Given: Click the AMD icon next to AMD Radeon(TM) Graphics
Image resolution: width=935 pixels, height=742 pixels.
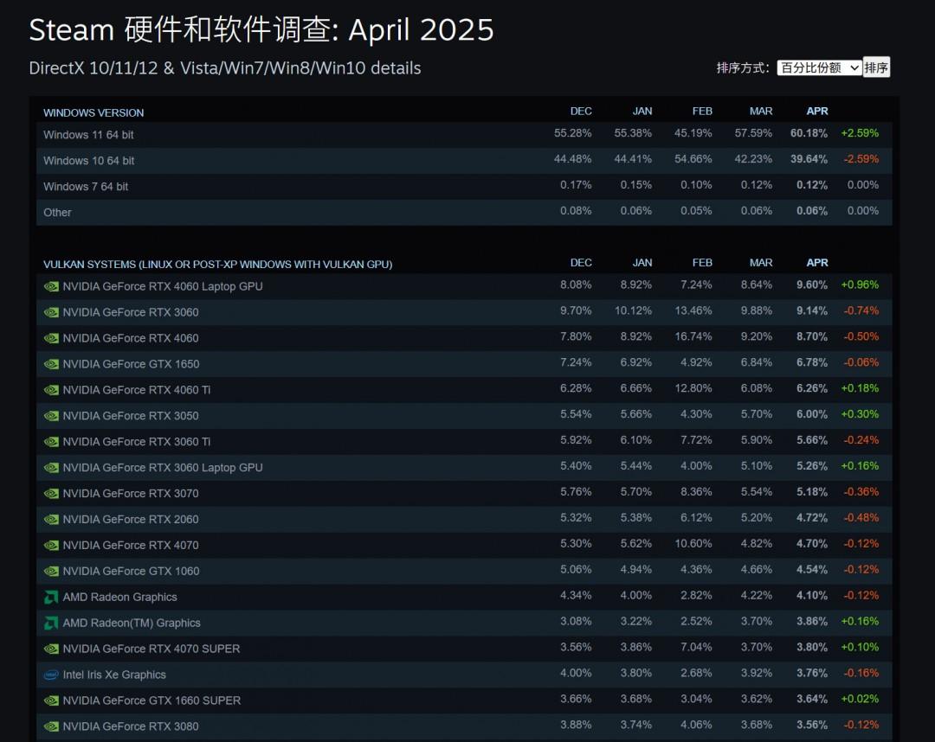Looking at the screenshot, I should [x=50, y=623].
